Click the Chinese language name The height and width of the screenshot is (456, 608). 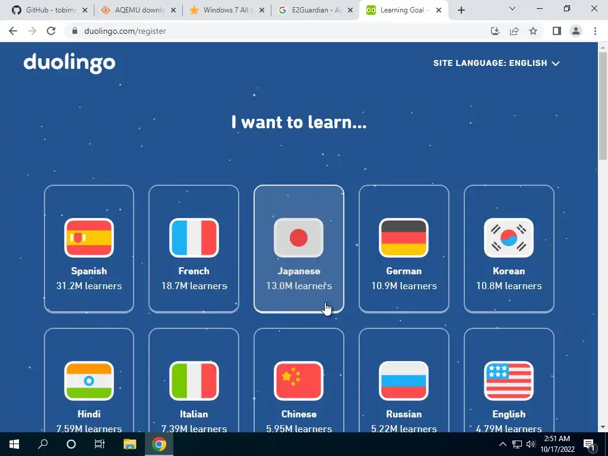tap(299, 414)
